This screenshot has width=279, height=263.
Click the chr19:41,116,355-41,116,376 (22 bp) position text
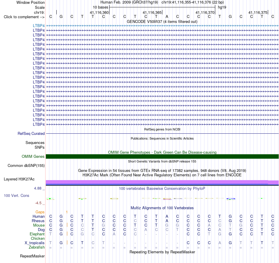pos(193,2)
